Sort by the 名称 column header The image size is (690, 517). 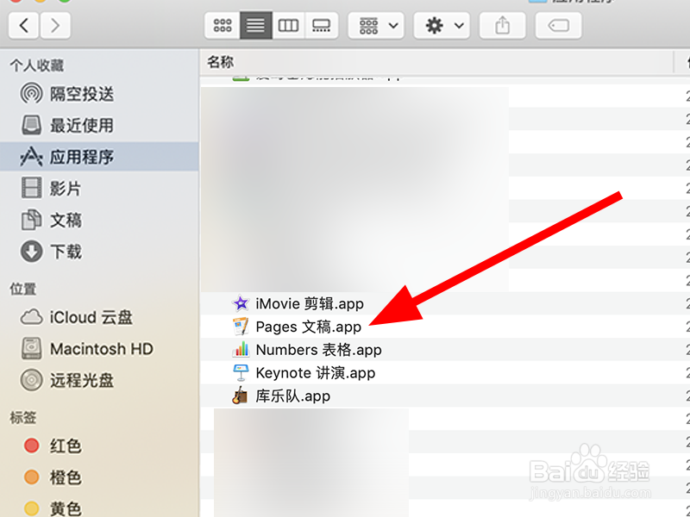click(x=436, y=62)
